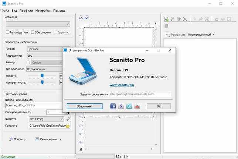Click the Яркость brightness slider handle
The width and height of the screenshot is (238, 159).
[42, 75]
